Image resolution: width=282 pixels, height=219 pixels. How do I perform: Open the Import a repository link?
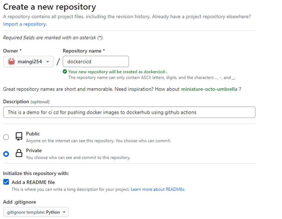[20, 24]
